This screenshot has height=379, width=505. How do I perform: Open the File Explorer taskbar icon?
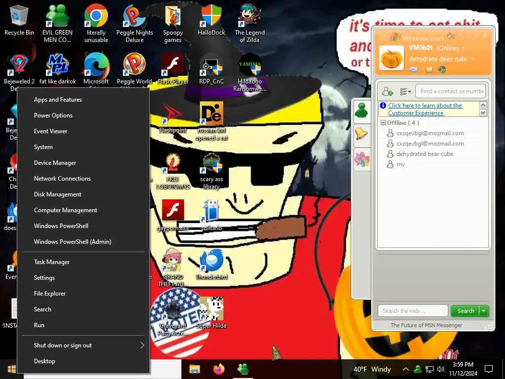(x=194, y=369)
